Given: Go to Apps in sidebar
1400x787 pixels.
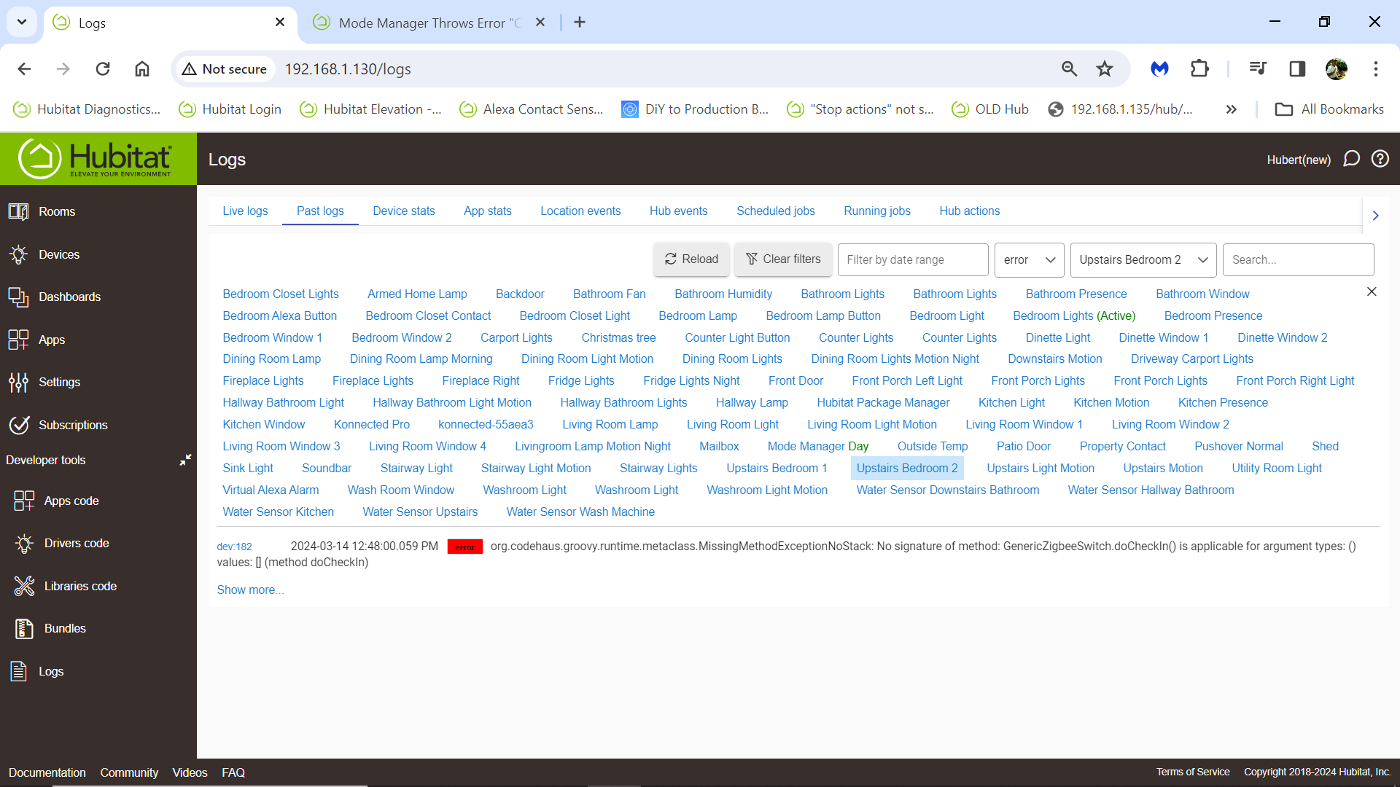Looking at the screenshot, I should (x=36, y=340).
